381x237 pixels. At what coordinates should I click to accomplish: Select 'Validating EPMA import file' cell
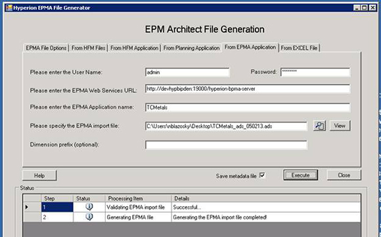coord(138,207)
